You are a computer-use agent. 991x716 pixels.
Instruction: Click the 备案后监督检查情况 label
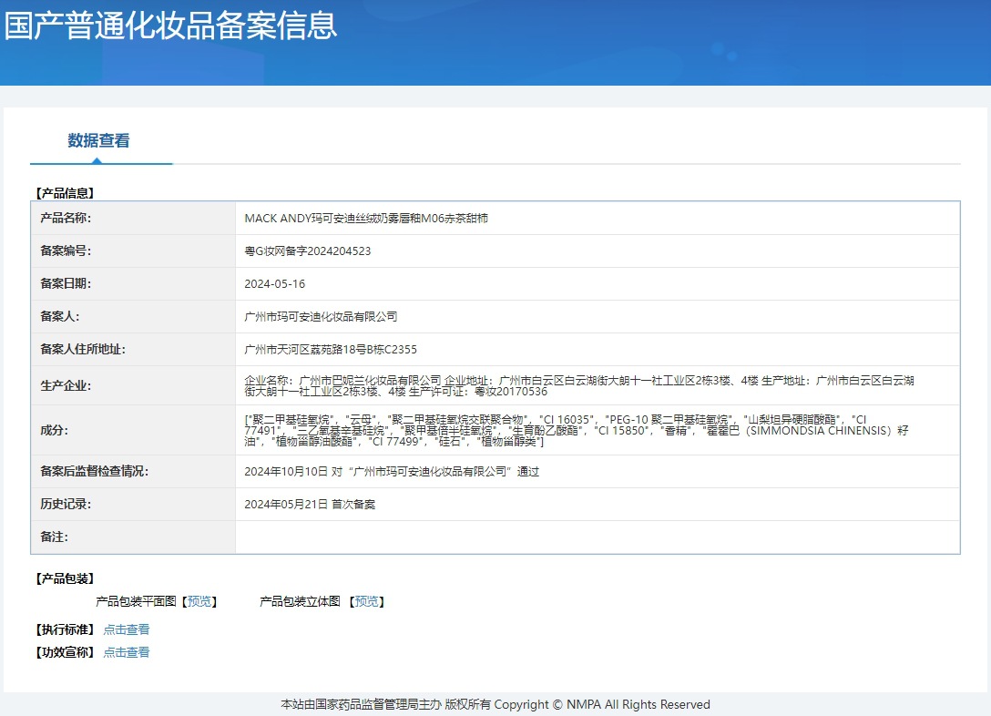(94, 472)
